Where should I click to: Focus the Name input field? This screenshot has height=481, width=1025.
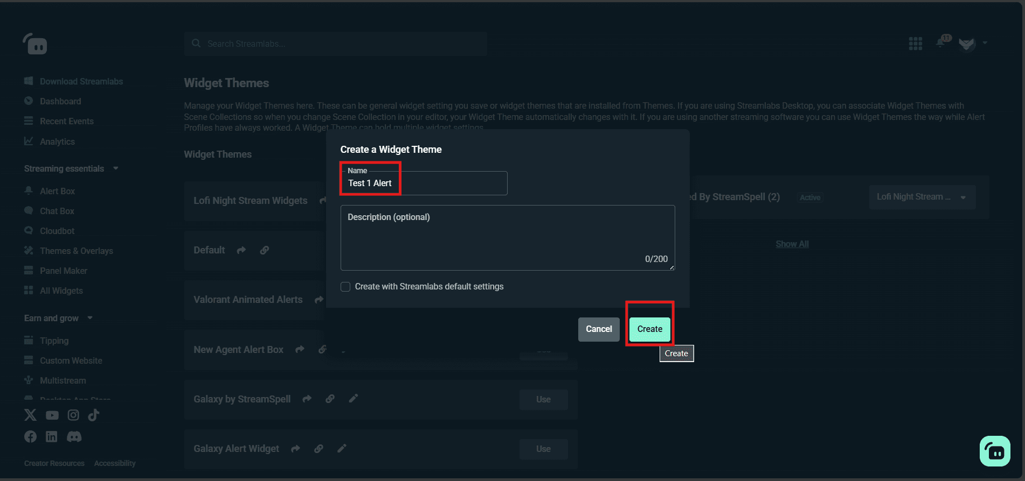coord(424,183)
